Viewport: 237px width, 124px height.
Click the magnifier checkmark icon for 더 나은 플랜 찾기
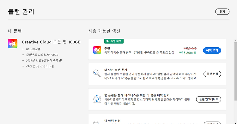tap(97, 74)
